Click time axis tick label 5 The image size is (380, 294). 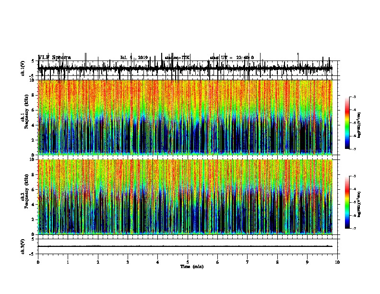[x=188, y=262]
